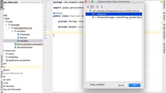Sort constructors alphabetically in dialog toolbar
This screenshot has height=93, width=166.
click(88, 7)
